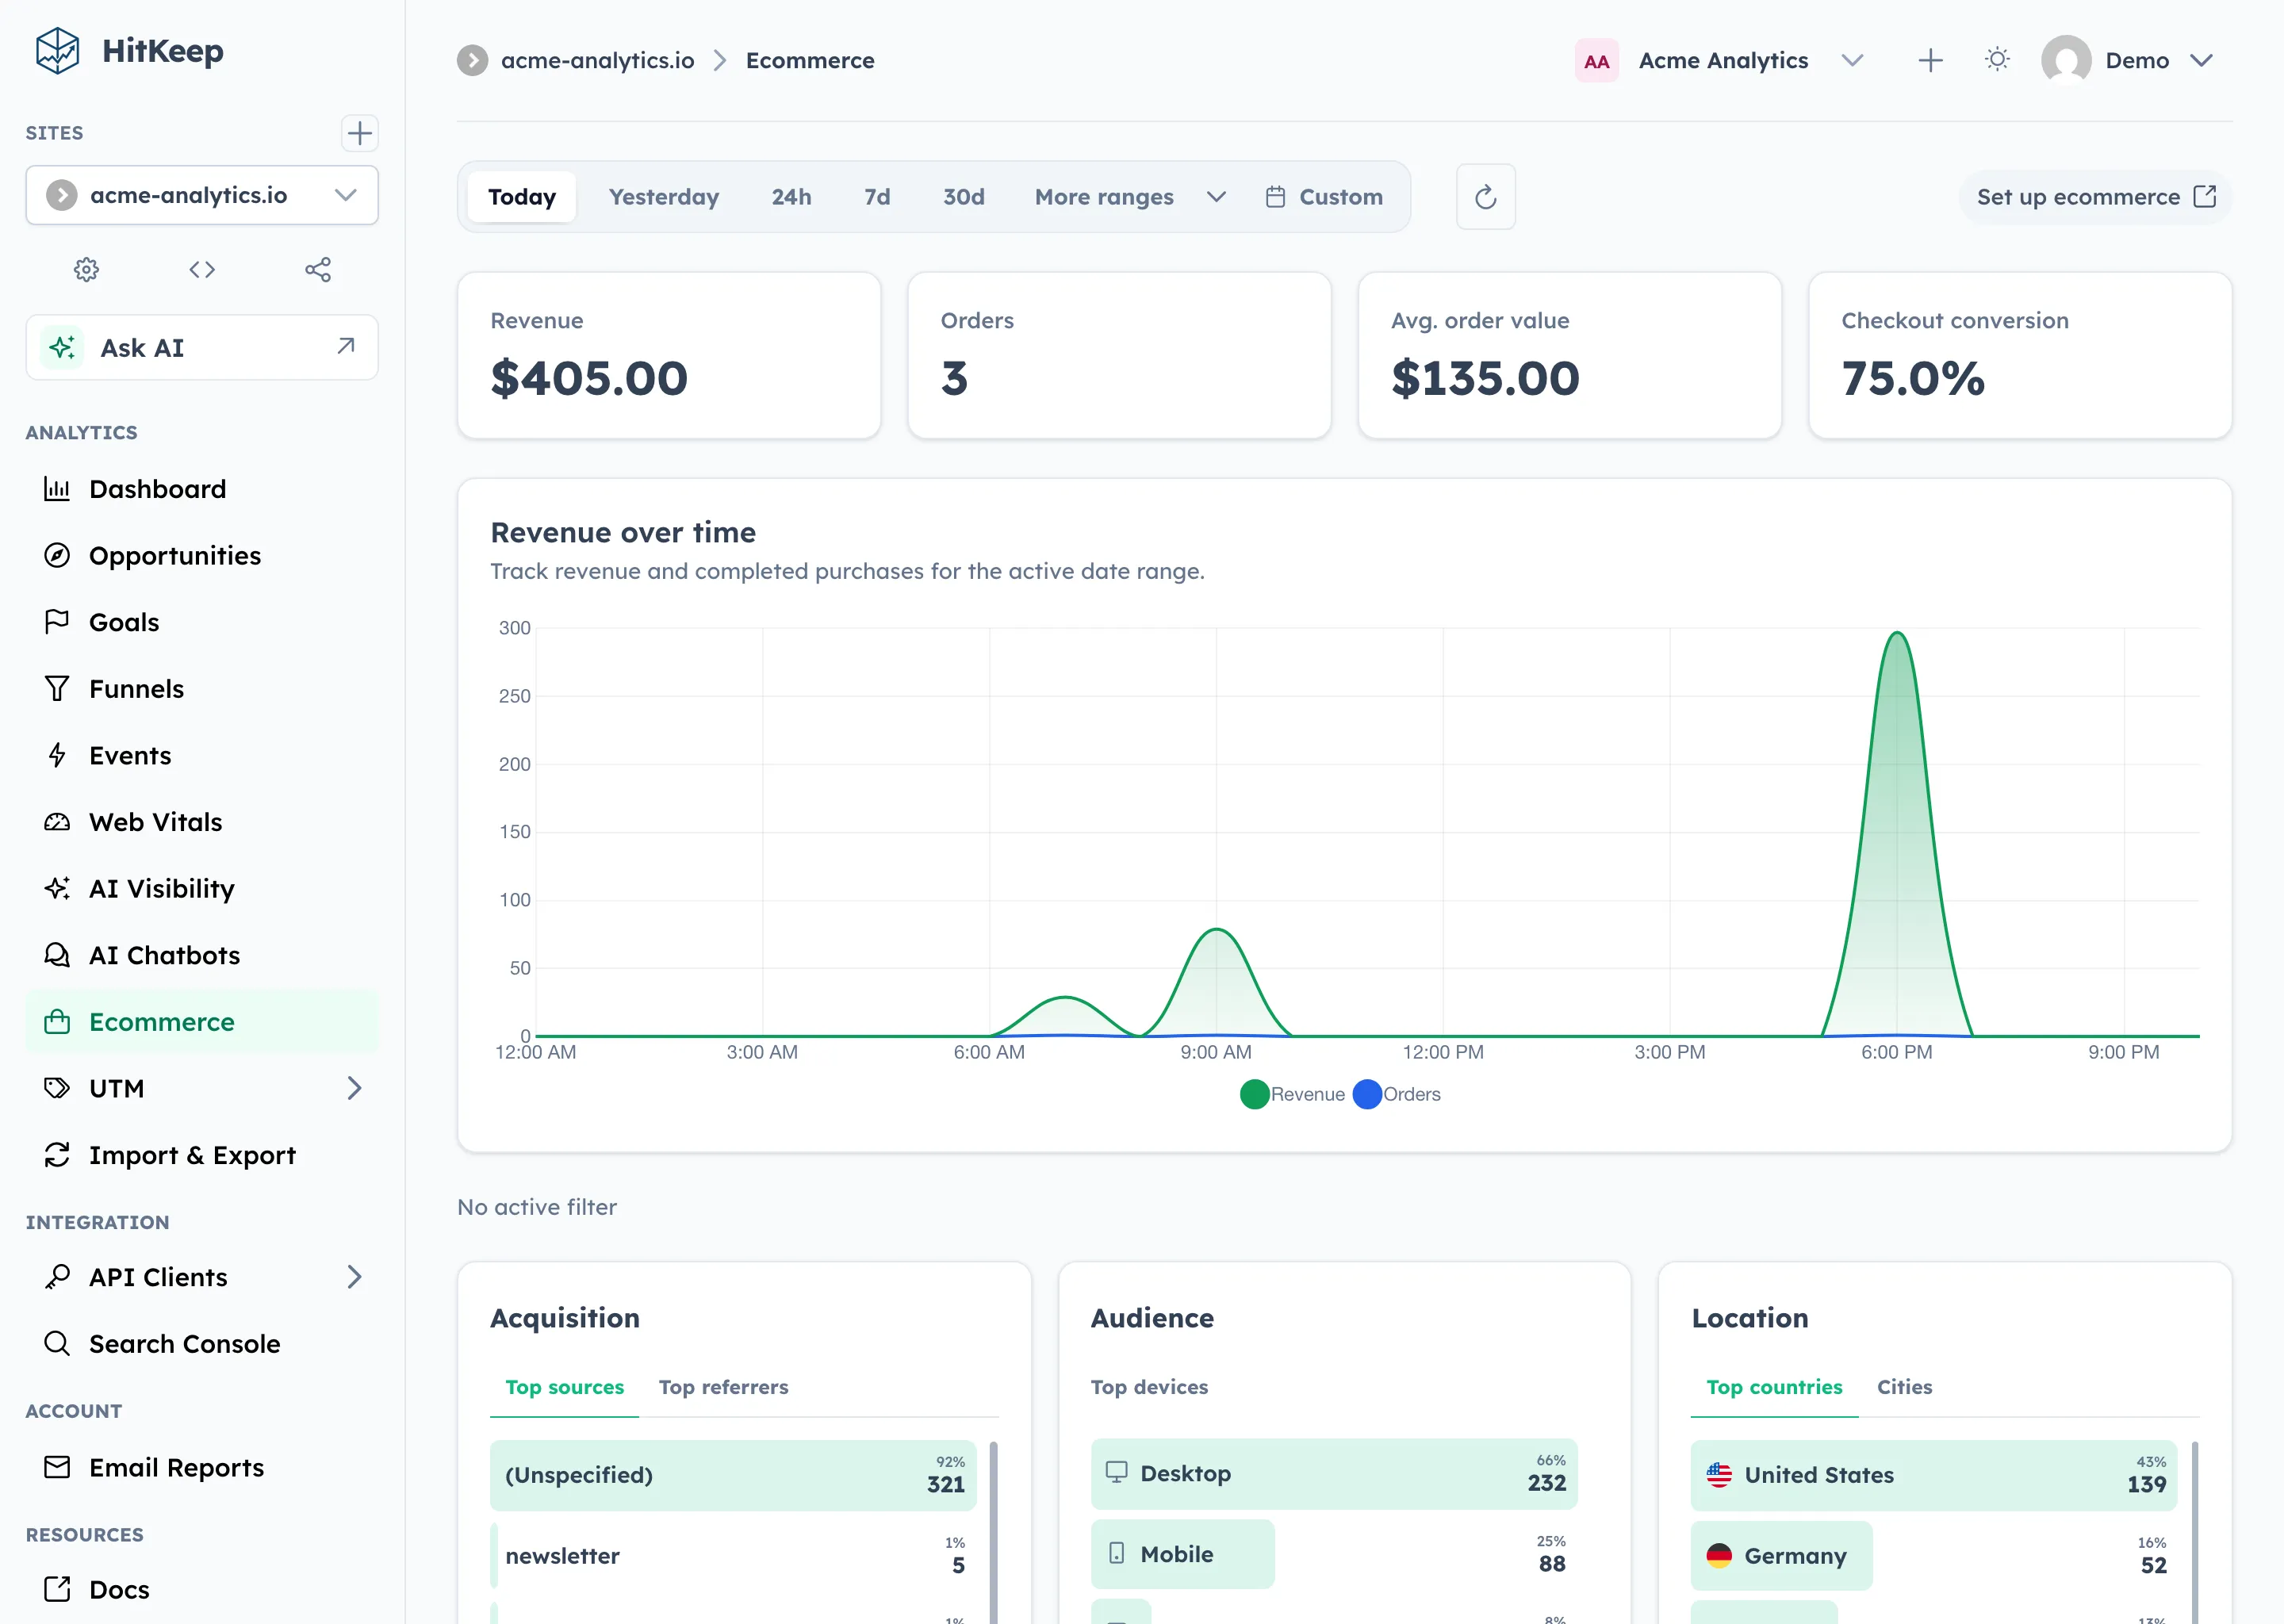Click Ask AI open arrow icon

(346, 346)
